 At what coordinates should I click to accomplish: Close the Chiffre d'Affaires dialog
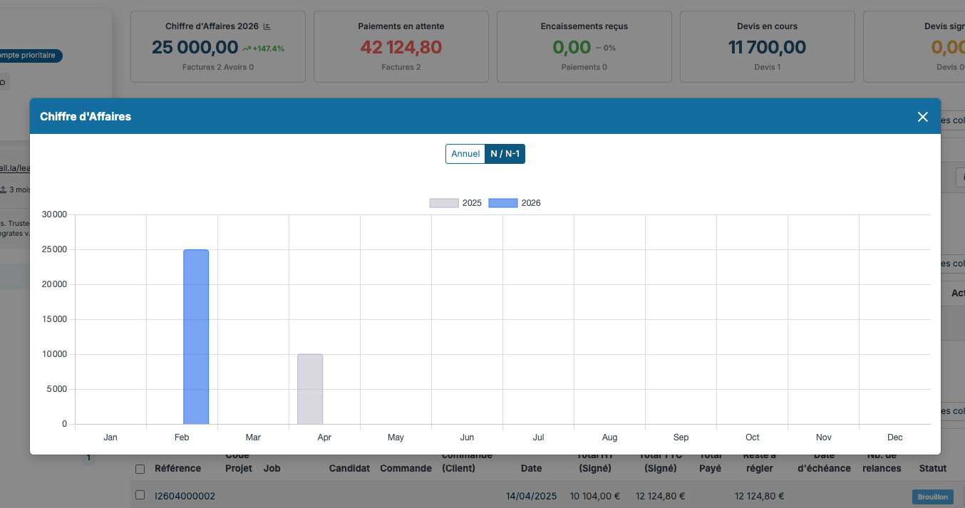tap(923, 117)
